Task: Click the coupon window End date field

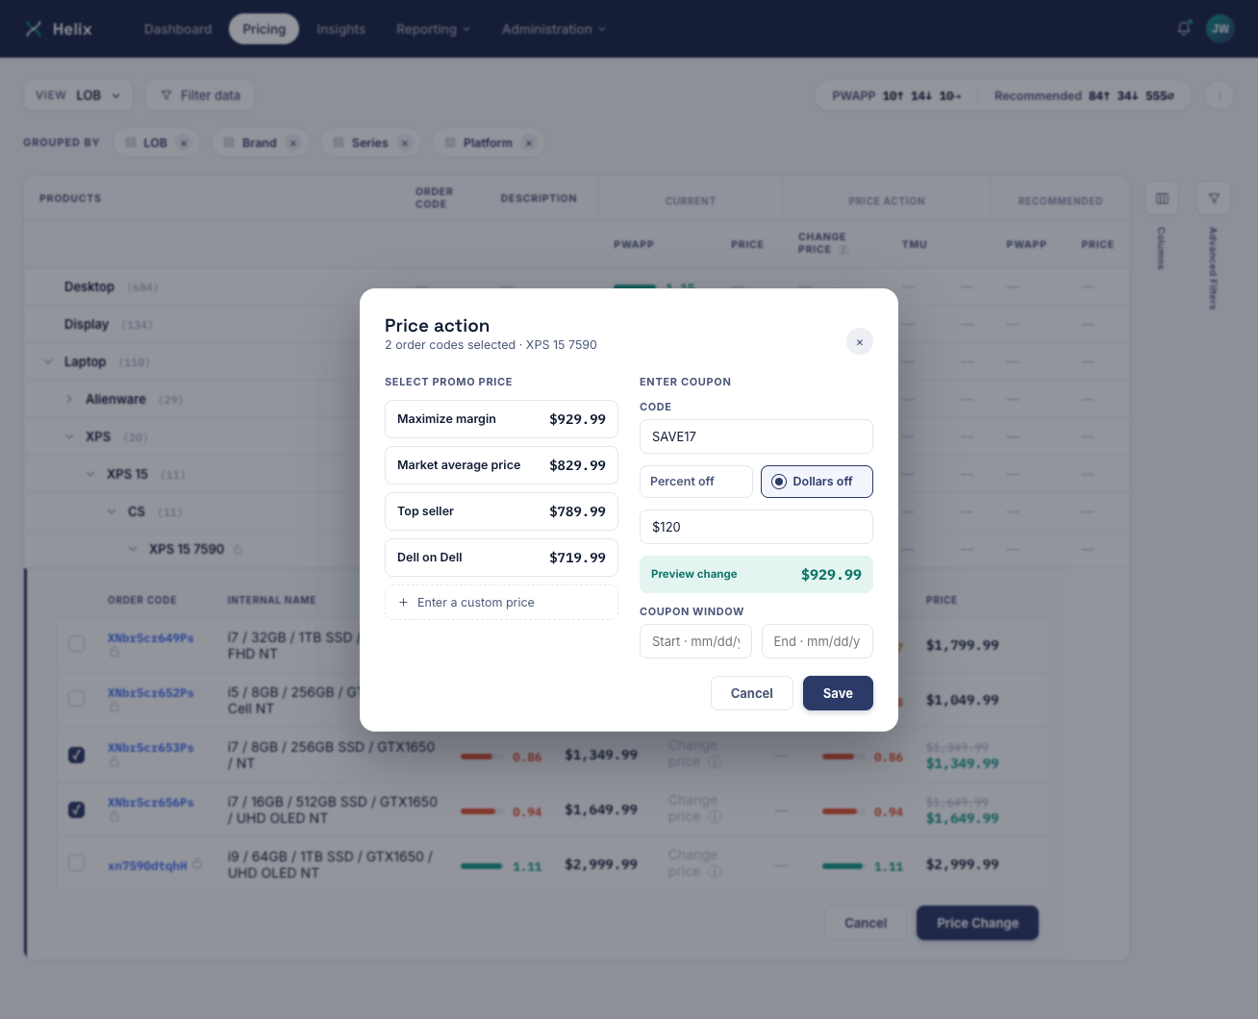Action: (818, 641)
